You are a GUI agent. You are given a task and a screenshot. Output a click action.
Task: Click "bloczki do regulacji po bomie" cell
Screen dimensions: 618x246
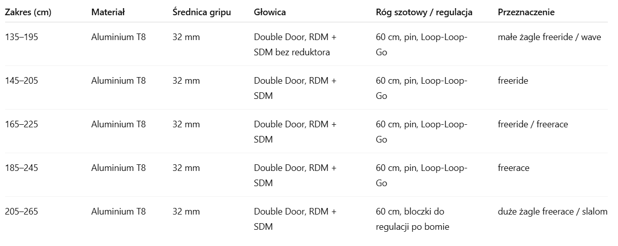click(x=412, y=219)
